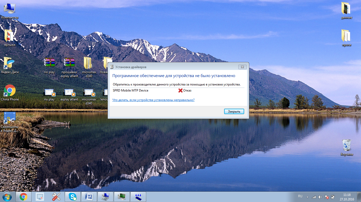Select the прошивка explay atlant archive
This screenshot has height=202, width=361.
(x=69, y=67)
